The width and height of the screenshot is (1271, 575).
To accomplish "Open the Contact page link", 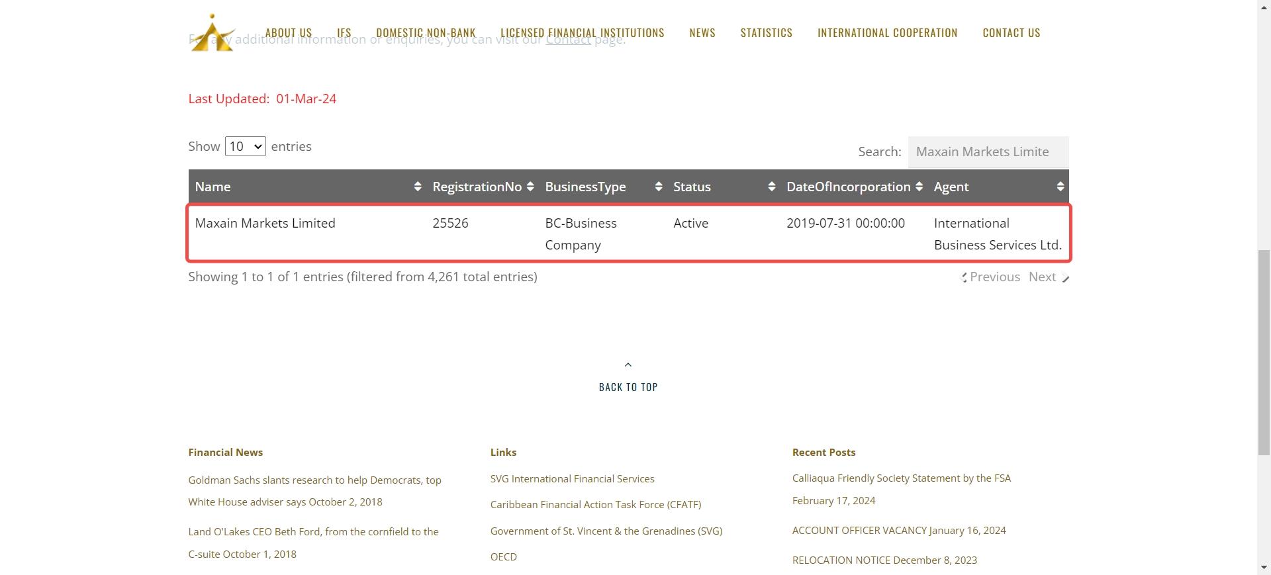I will point(568,40).
